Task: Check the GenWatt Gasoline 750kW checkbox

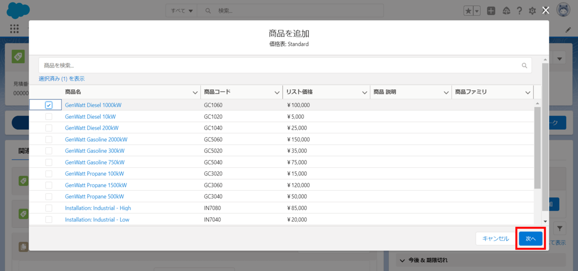Action: point(49,163)
